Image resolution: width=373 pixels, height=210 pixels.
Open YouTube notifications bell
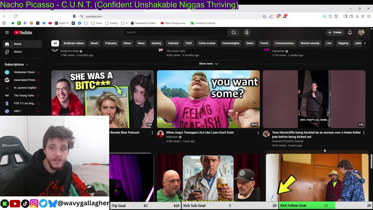(350, 32)
